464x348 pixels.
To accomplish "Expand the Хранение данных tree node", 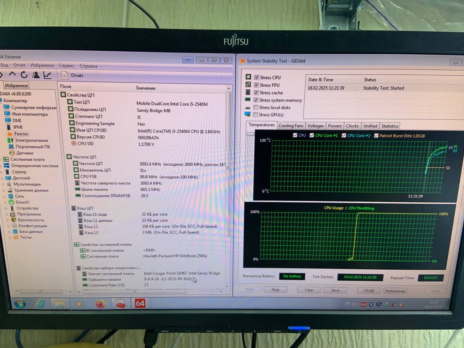I will (x=4, y=190).
